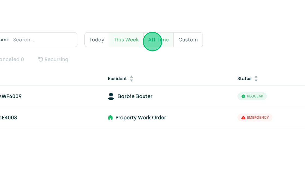Click the descending sort arrow on Status column

(256, 80)
